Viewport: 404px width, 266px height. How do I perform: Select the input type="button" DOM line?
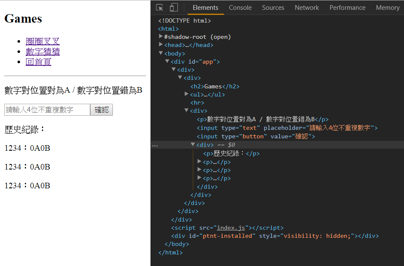[256, 136]
